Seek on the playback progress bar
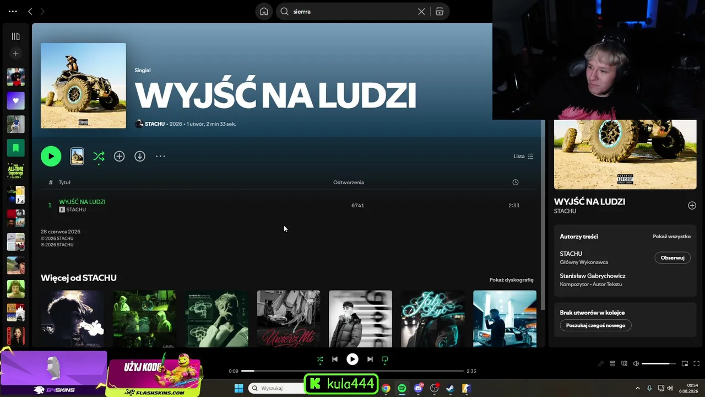 tap(352, 371)
